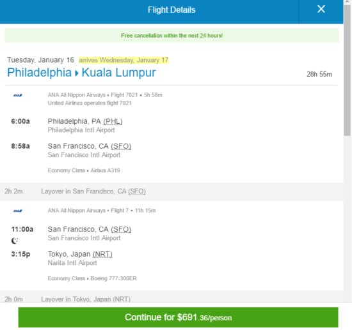Screen dimensions: 352x330
Task: Click the PHL airport code abbreviation
Action: (113, 121)
